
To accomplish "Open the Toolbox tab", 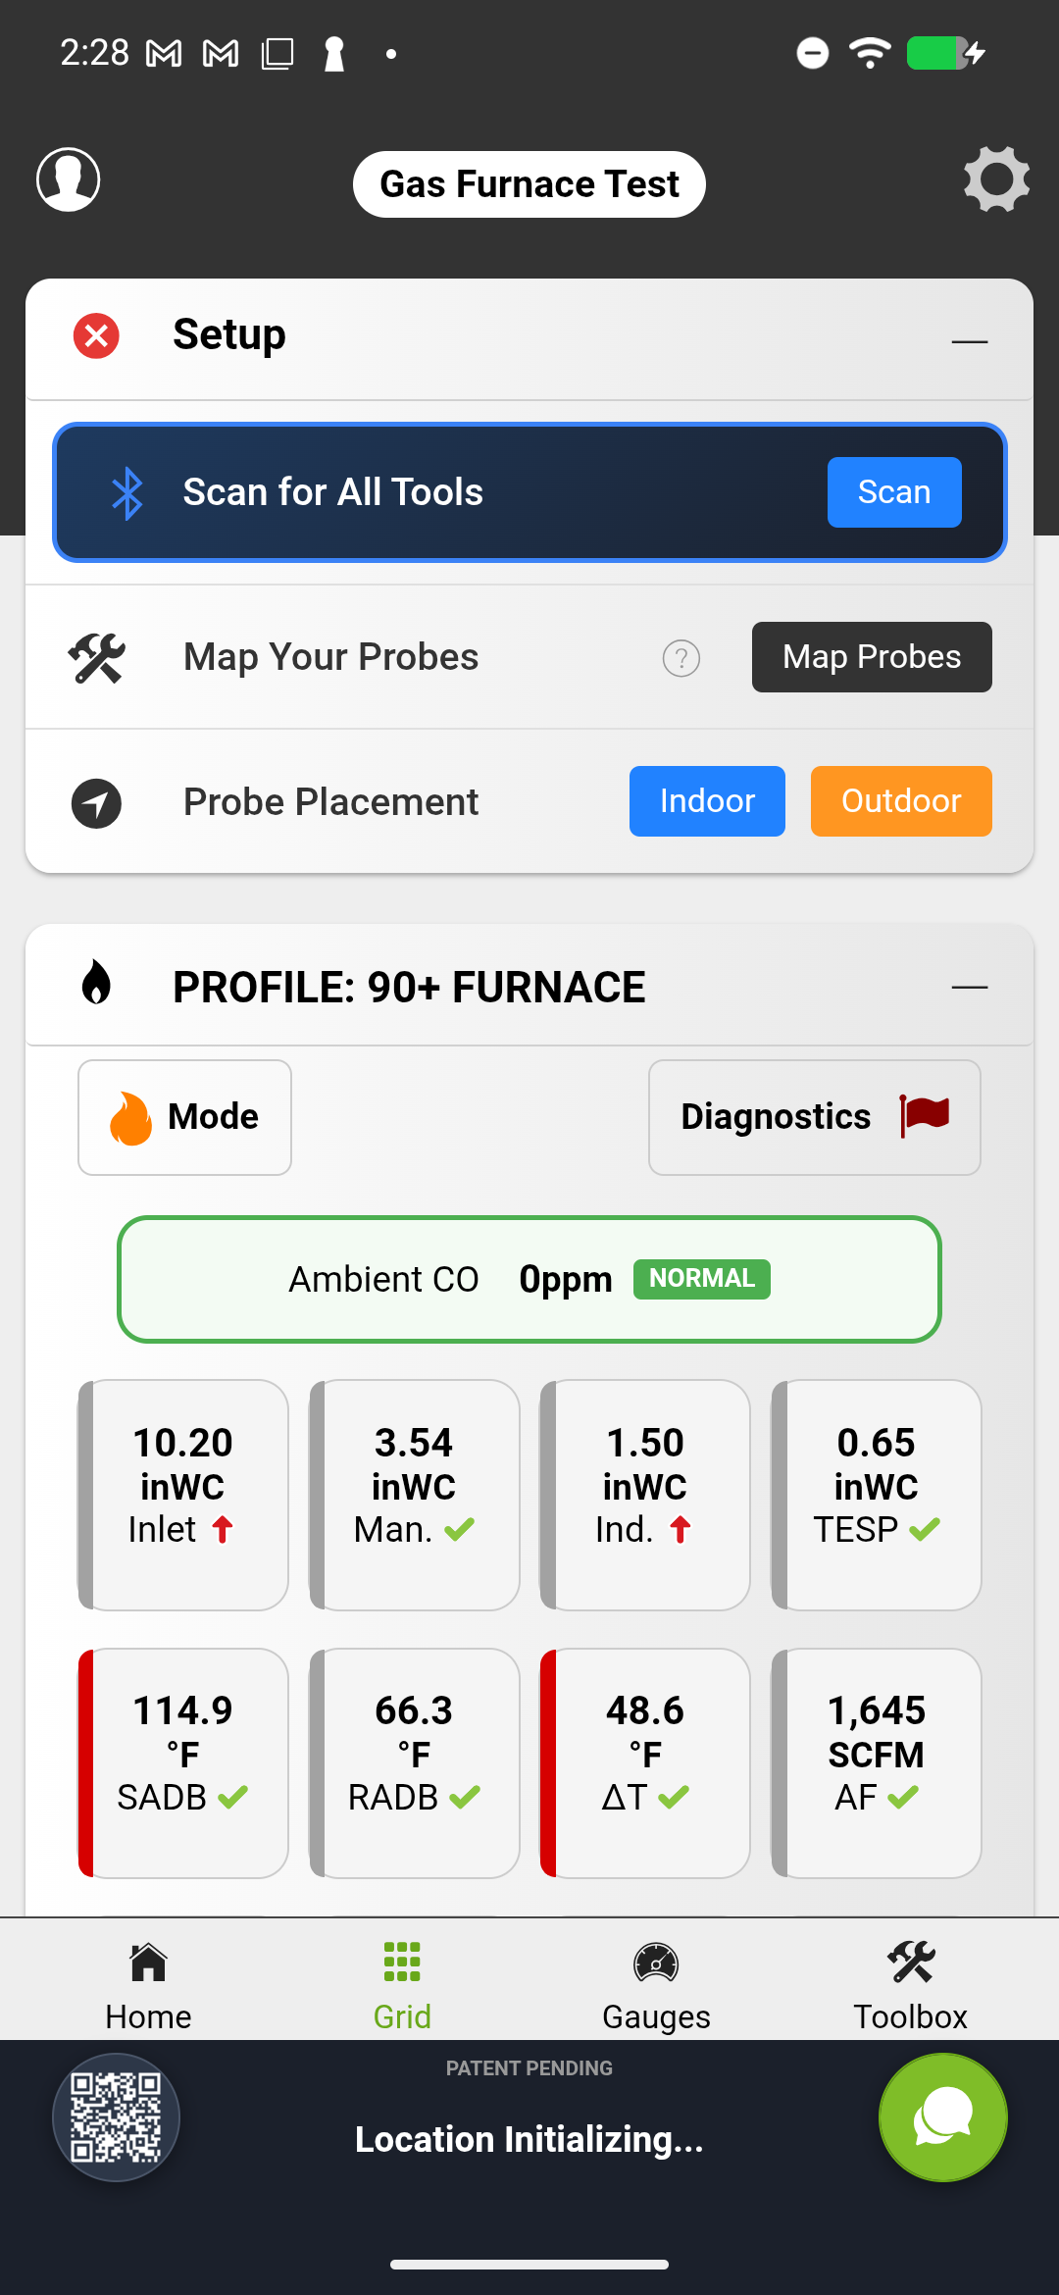I will click(x=910, y=1985).
